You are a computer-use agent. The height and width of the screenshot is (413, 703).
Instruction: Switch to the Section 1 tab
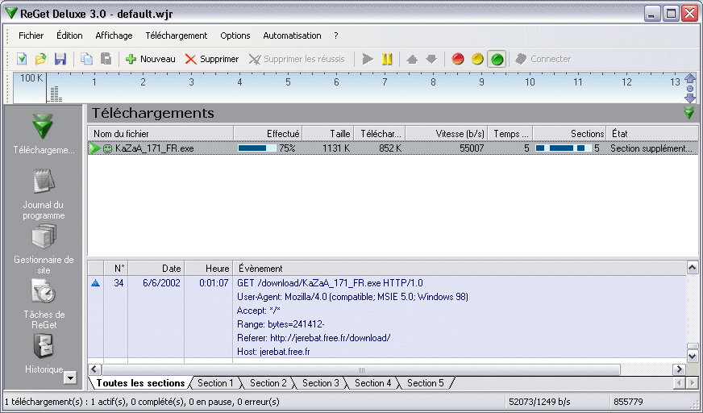[x=215, y=383]
